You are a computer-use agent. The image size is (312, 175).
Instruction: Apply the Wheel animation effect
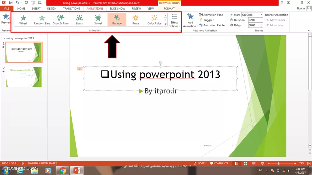coord(23,20)
